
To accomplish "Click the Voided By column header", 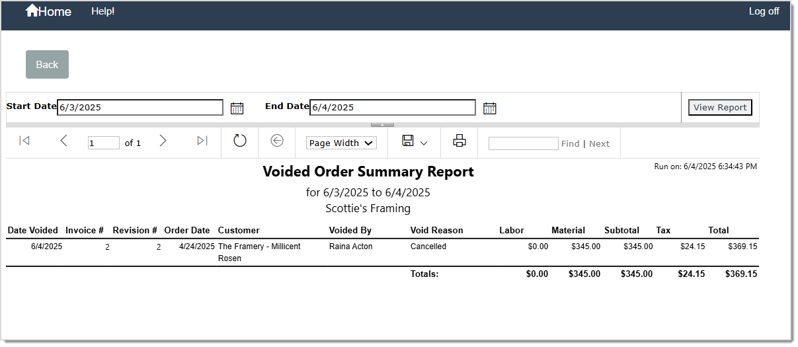I will [x=350, y=230].
